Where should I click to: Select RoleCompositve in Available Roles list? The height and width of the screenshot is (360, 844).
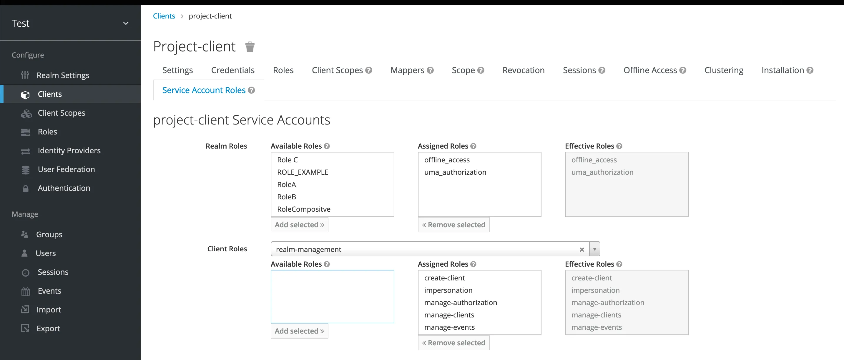[x=303, y=209]
